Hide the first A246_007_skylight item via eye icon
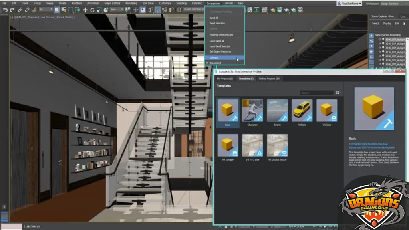 pos(380,40)
